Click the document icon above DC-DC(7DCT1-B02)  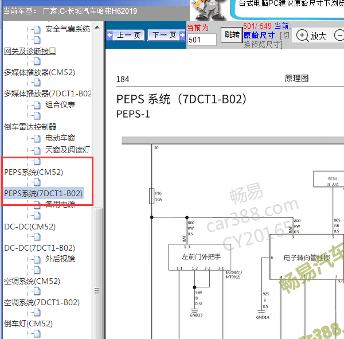point(37,237)
